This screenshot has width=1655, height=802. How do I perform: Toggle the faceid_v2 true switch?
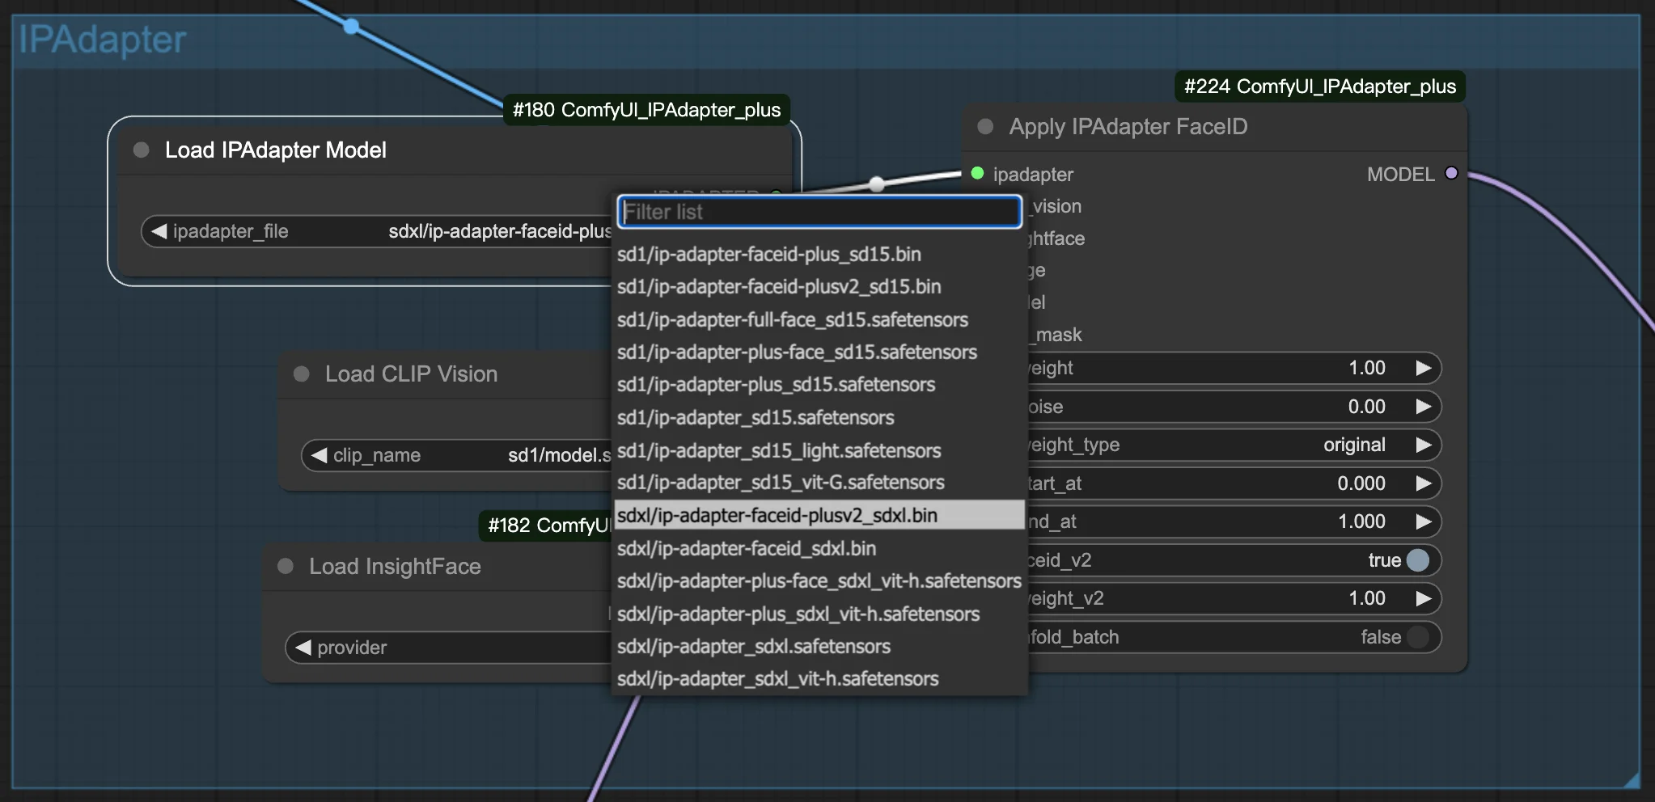tap(1418, 560)
